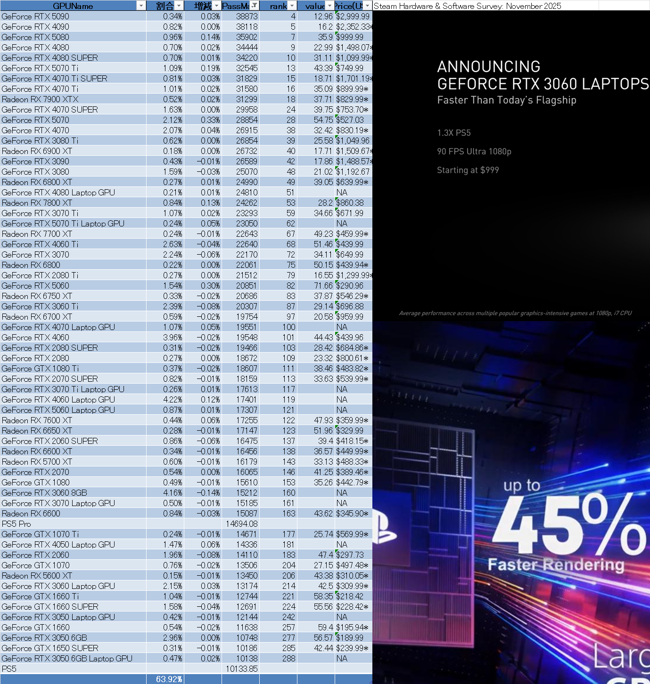Click the PassMark sort filter icon
The image size is (650, 684).
[x=254, y=6]
